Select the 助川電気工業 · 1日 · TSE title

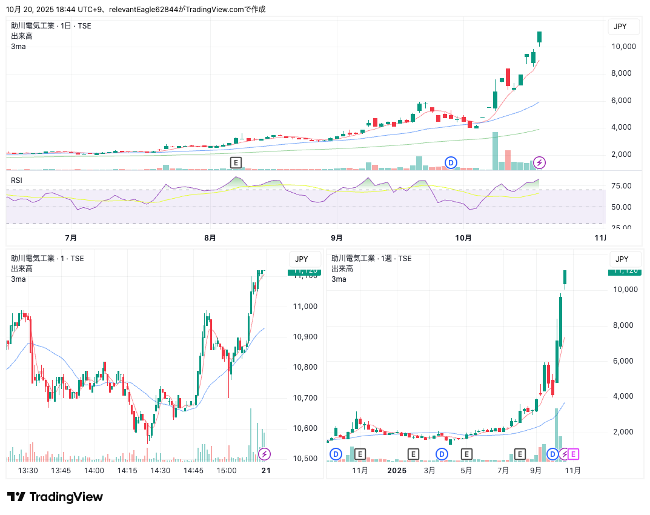[x=51, y=26]
